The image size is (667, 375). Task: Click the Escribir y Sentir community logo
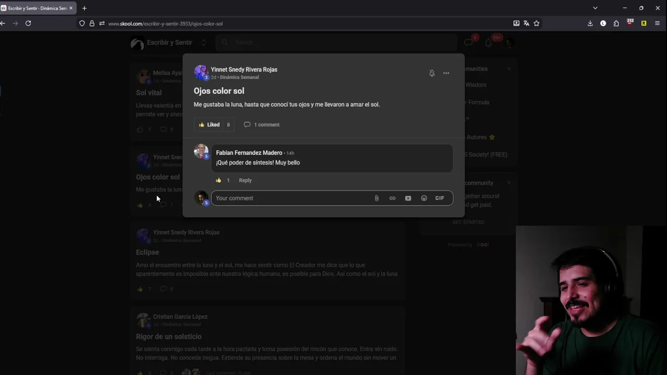[137, 43]
